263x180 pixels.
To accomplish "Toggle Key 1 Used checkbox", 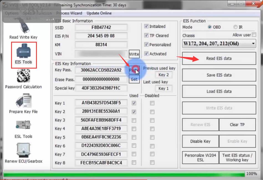I will pos(134,103).
